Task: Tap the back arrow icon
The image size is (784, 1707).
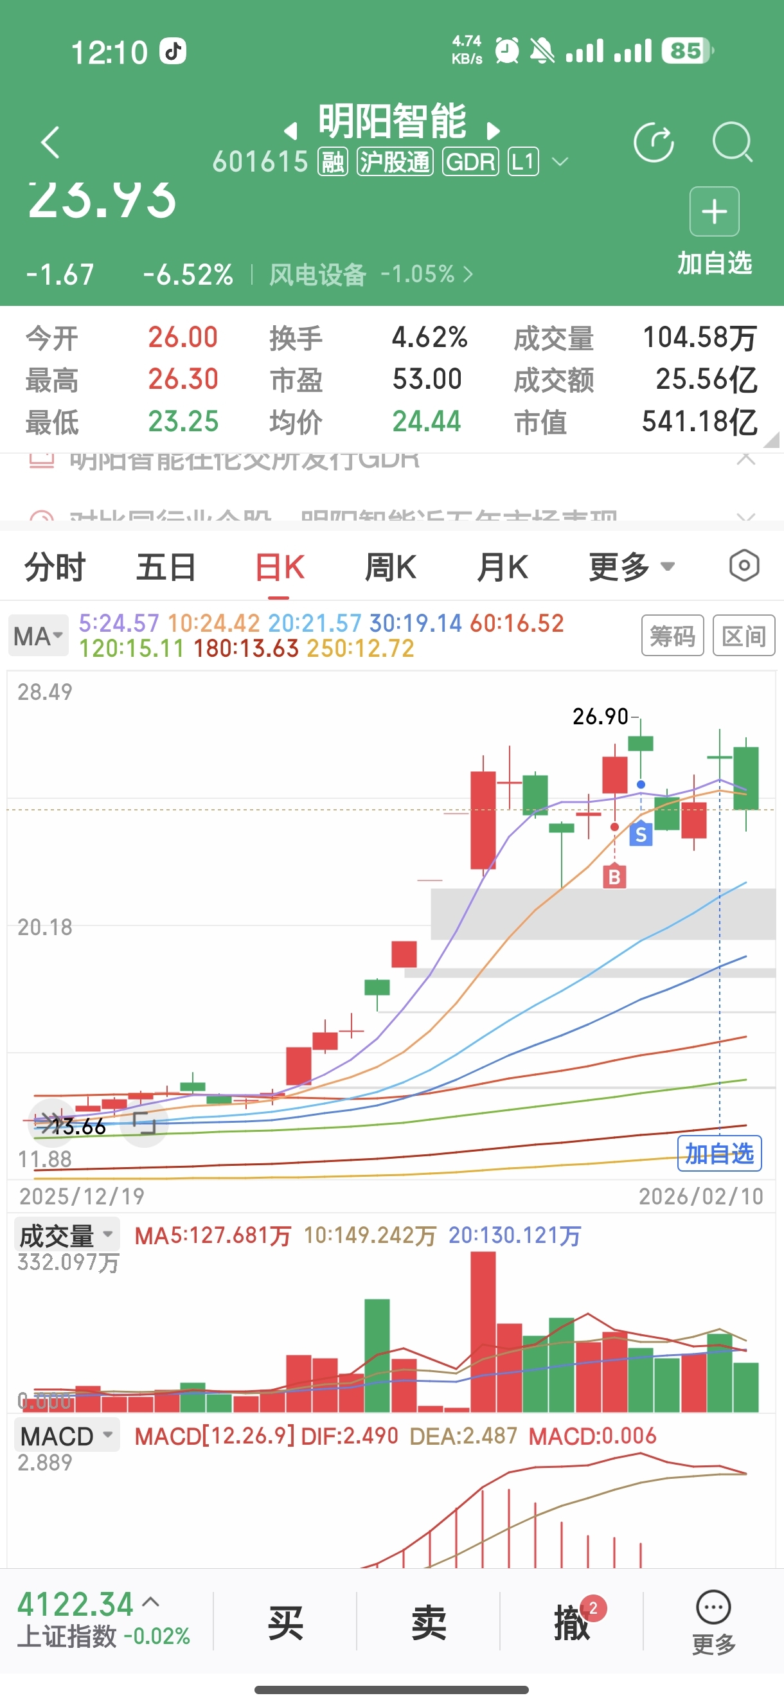Action: point(50,142)
